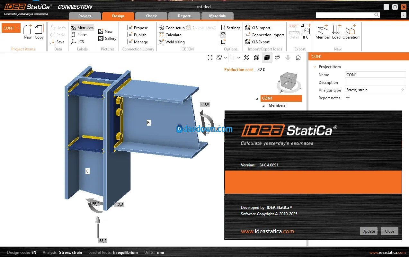
Task: Click the search field in title bar
Action: [x=345, y=15]
